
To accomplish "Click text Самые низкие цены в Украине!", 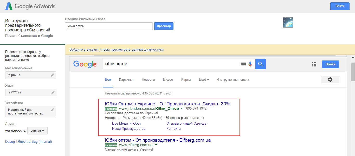I will [129, 150].
